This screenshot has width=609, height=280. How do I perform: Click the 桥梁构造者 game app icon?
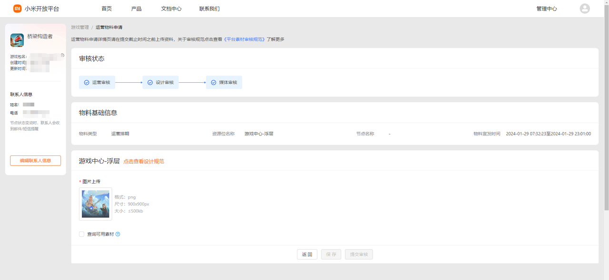click(17, 40)
